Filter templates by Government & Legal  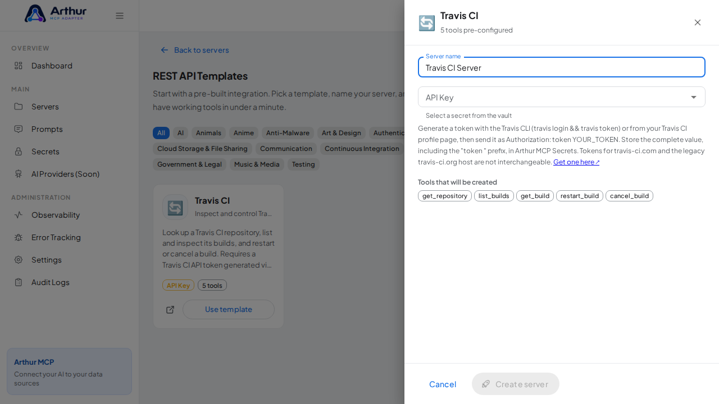coord(189,164)
